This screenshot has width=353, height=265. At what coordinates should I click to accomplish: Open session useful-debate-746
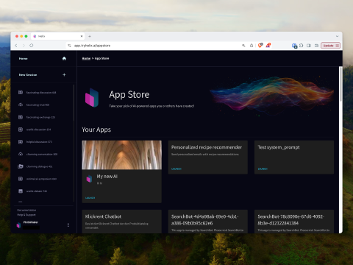pyautogui.click(x=37, y=191)
